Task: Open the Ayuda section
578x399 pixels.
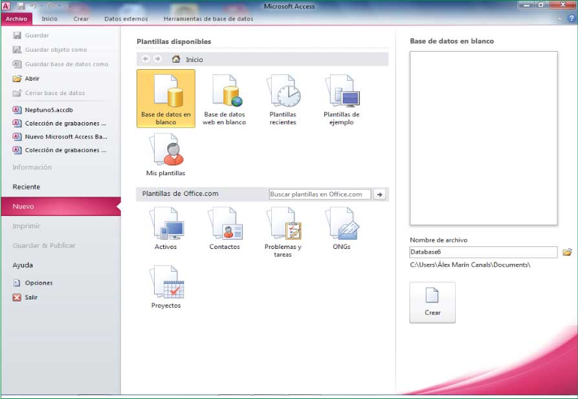Action: pos(61,265)
